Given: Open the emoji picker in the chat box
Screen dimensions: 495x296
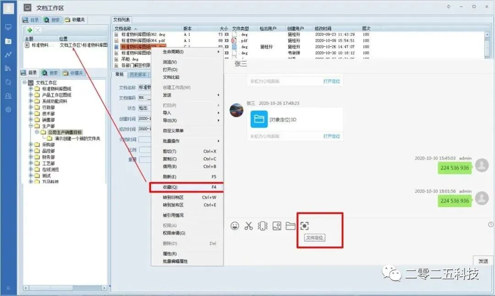Looking at the screenshot, I should point(235,225).
